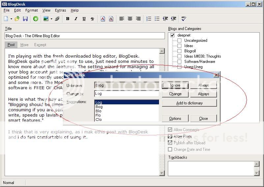Open the Extras menu

[x=60, y=10]
